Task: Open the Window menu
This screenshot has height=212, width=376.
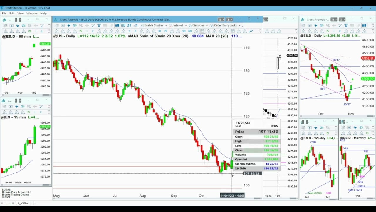Action: point(32,14)
